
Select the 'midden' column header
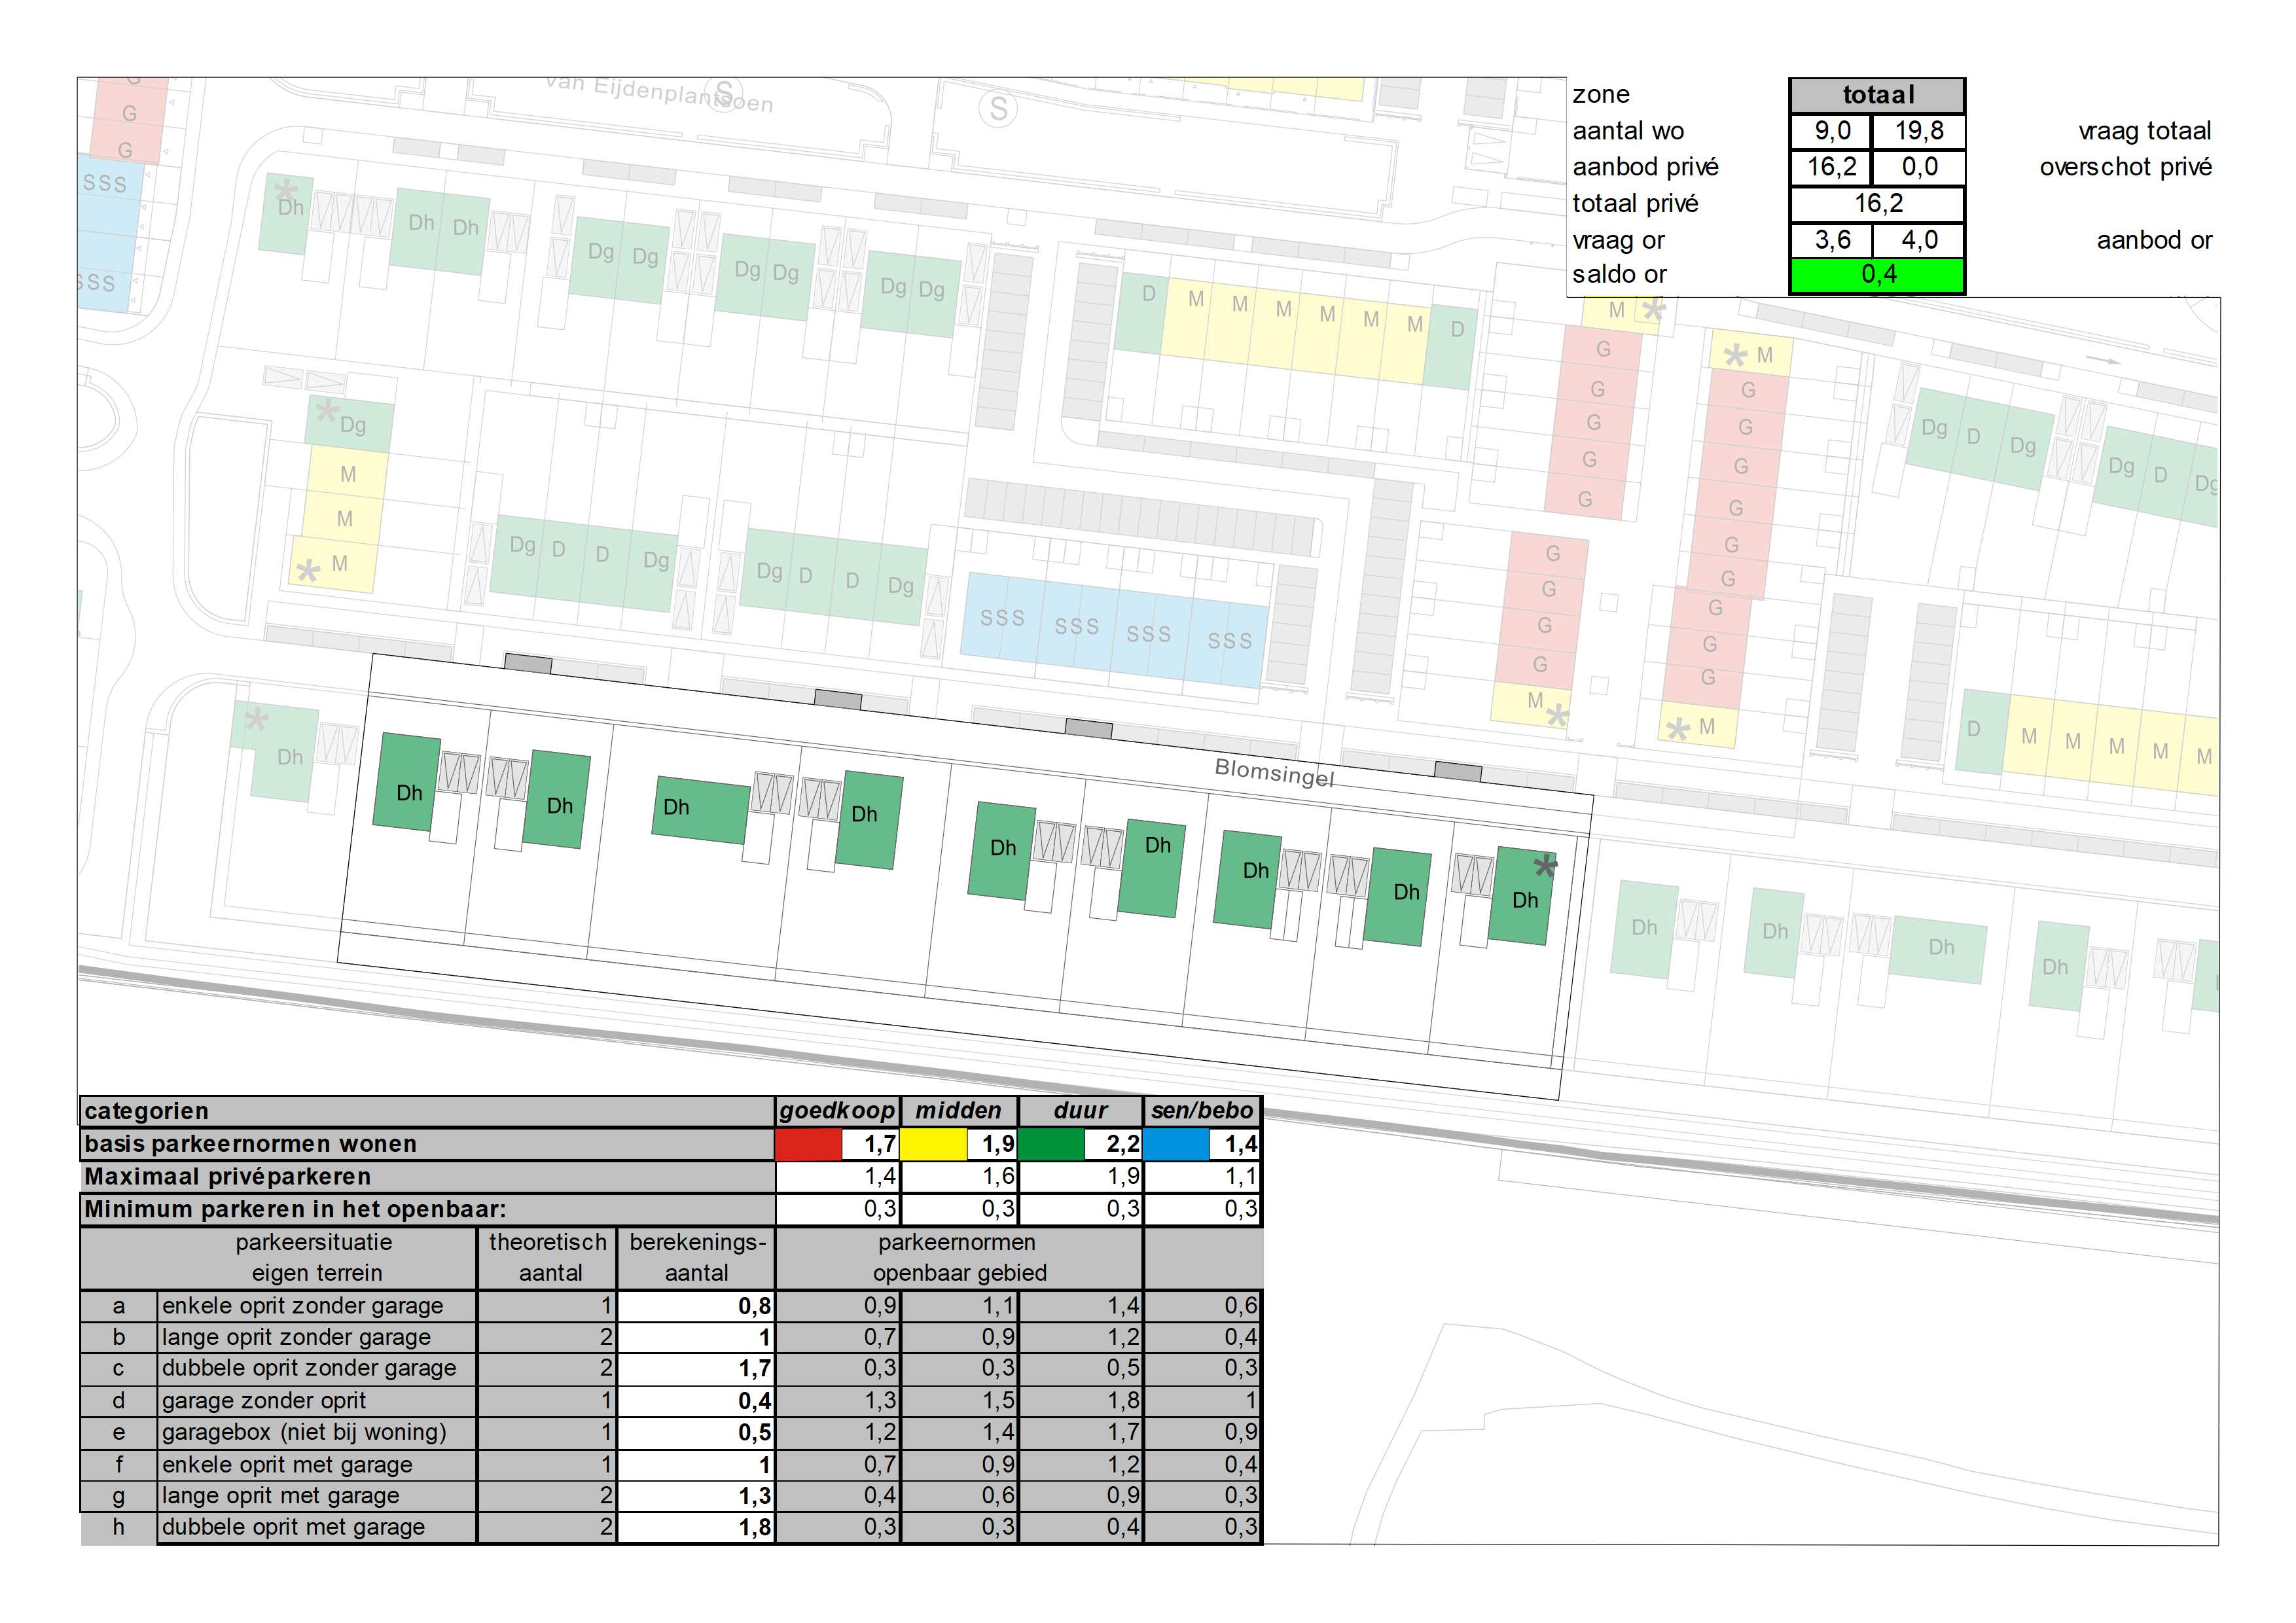pyautogui.click(x=959, y=1111)
